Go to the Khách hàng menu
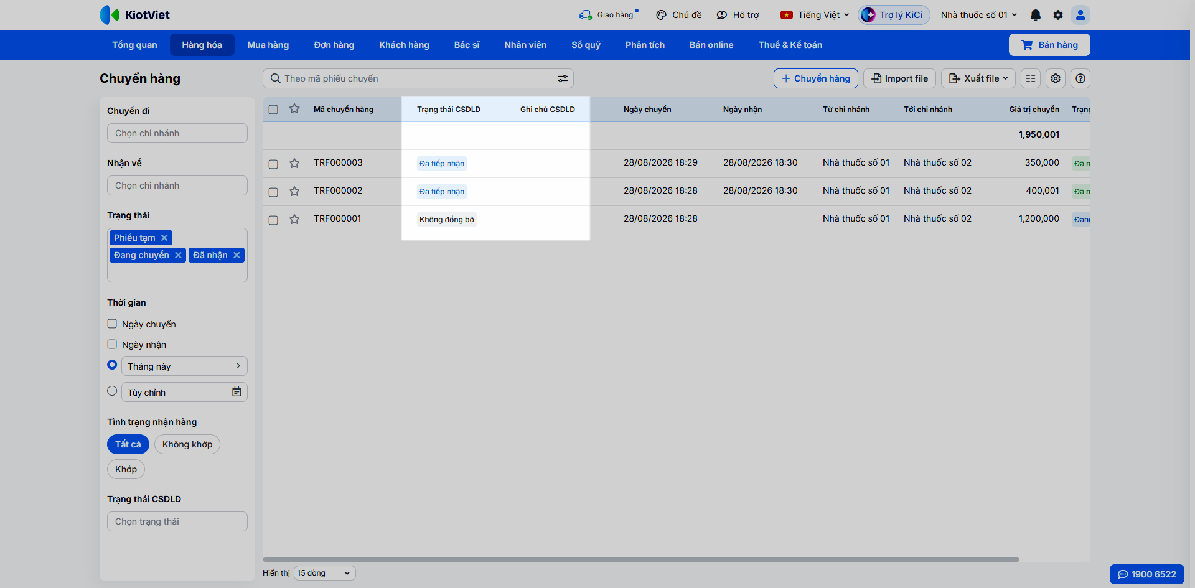The width and height of the screenshot is (1195, 588). (x=404, y=45)
